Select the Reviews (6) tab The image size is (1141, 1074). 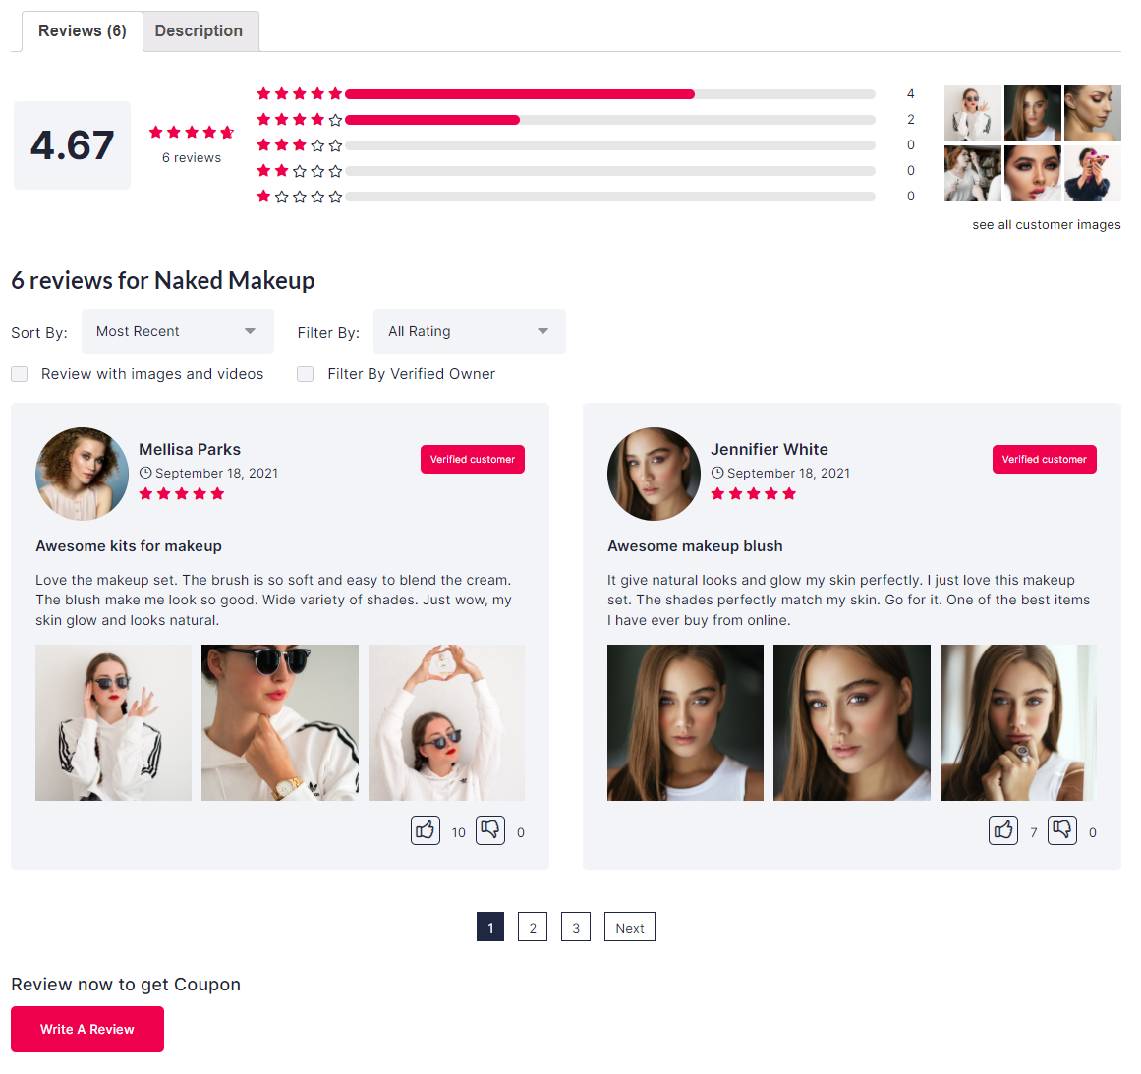83,31
